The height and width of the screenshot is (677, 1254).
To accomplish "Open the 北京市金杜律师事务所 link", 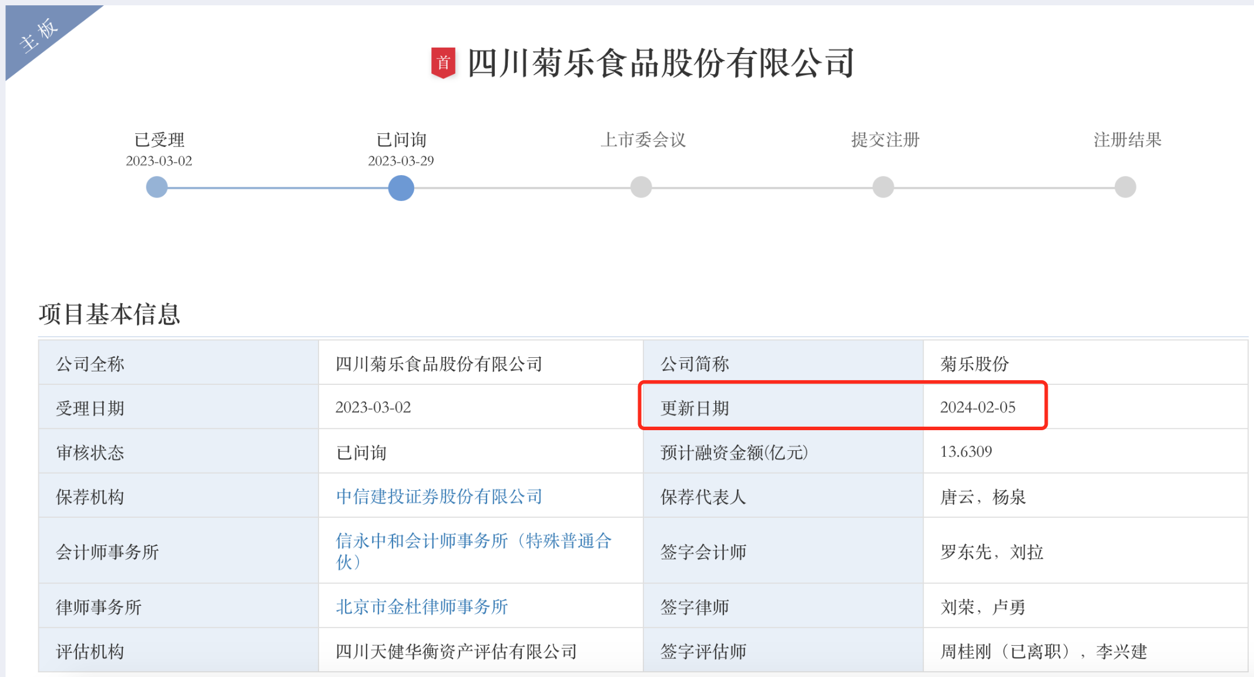I will [x=421, y=606].
